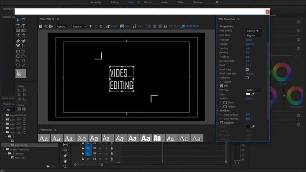Enable the Underline checkbox
Image resolution: width=306 pixels, height=172 pixels.
(247, 78)
